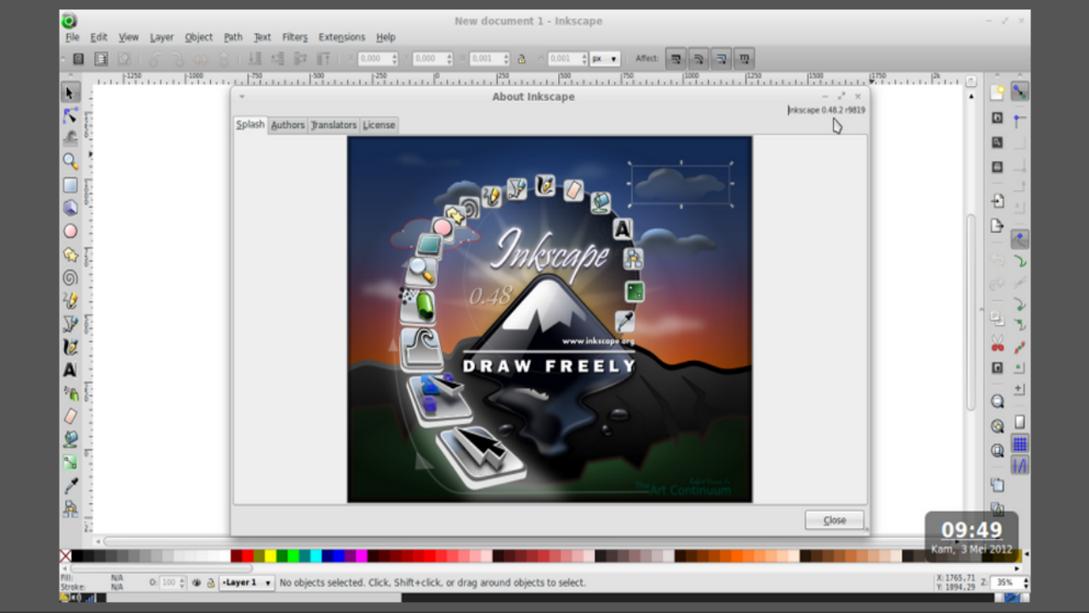Viewport: 1089px width, 613px height.
Task: Create a new document from the commands bar
Action: tap(997, 92)
